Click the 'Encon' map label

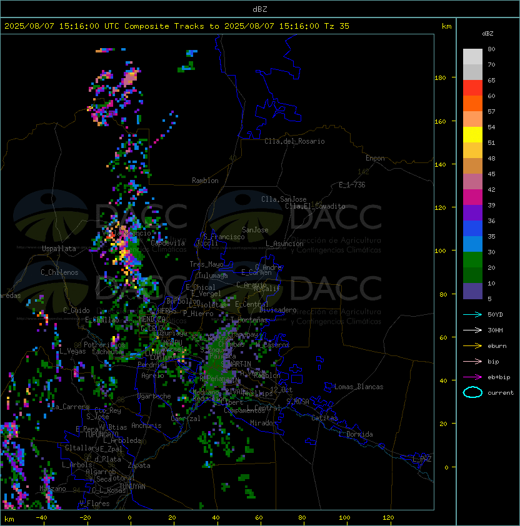click(x=375, y=158)
